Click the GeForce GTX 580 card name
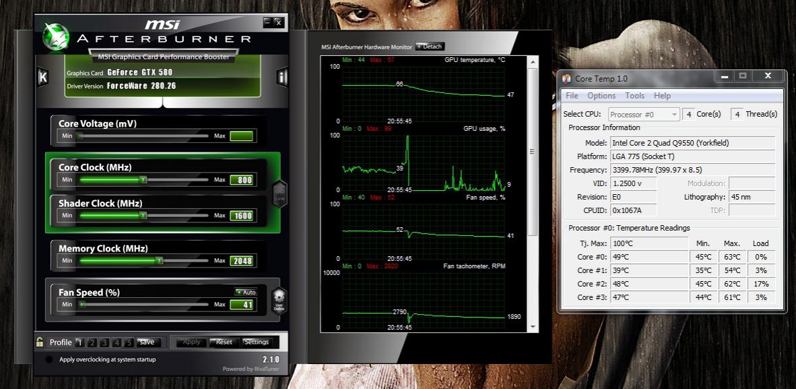Screen dimensions: 796x389 click(139, 73)
